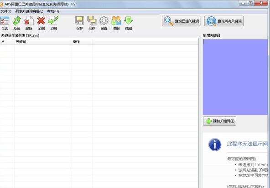The width and height of the screenshot is (270, 188).
Task: Click the Edit All (全编) toolbar icon
Action: [53, 23]
